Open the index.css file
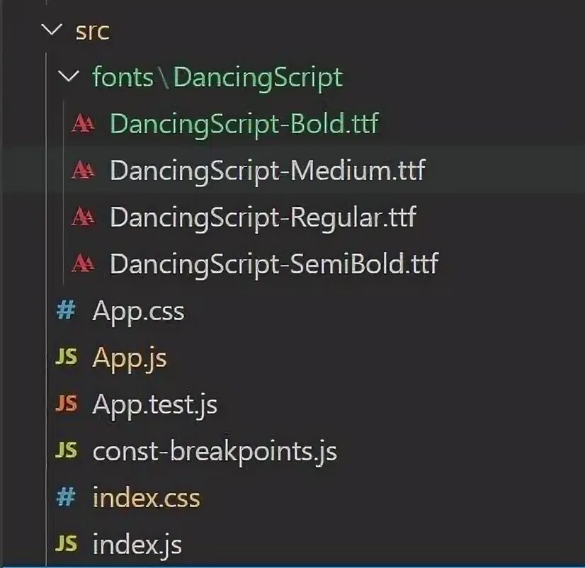This screenshot has height=568, width=585. point(147,498)
